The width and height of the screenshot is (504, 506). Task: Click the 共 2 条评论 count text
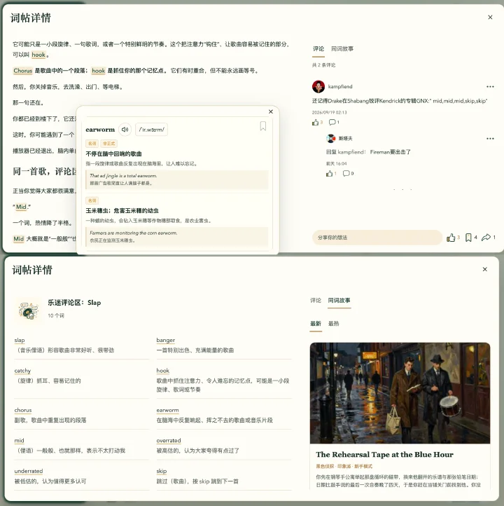coord(323,65)
